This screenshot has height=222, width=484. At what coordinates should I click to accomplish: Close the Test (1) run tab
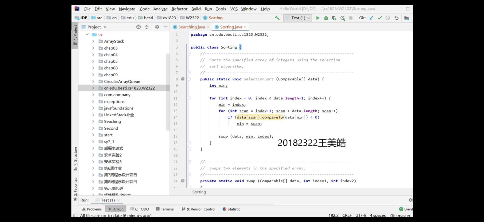(x=118, y=200)
